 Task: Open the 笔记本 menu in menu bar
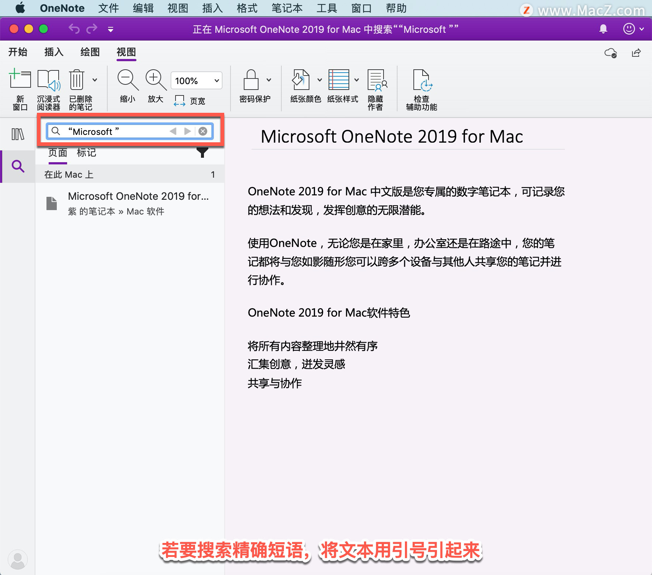coord(287,8)
